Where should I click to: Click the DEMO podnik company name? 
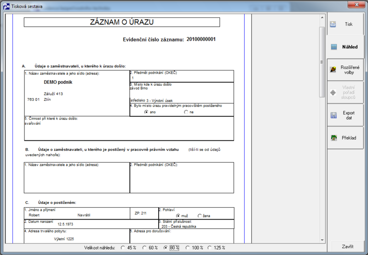58,82
